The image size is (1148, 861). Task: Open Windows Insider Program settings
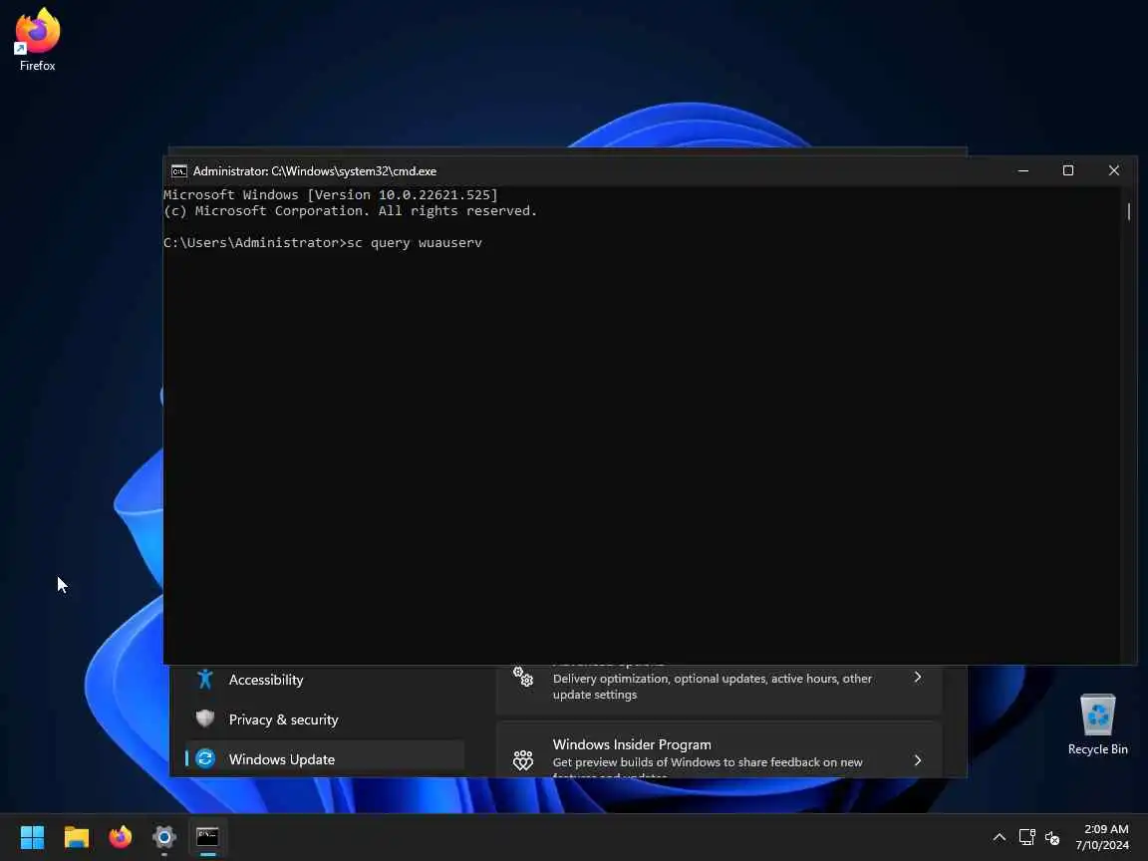coord(718,750)
